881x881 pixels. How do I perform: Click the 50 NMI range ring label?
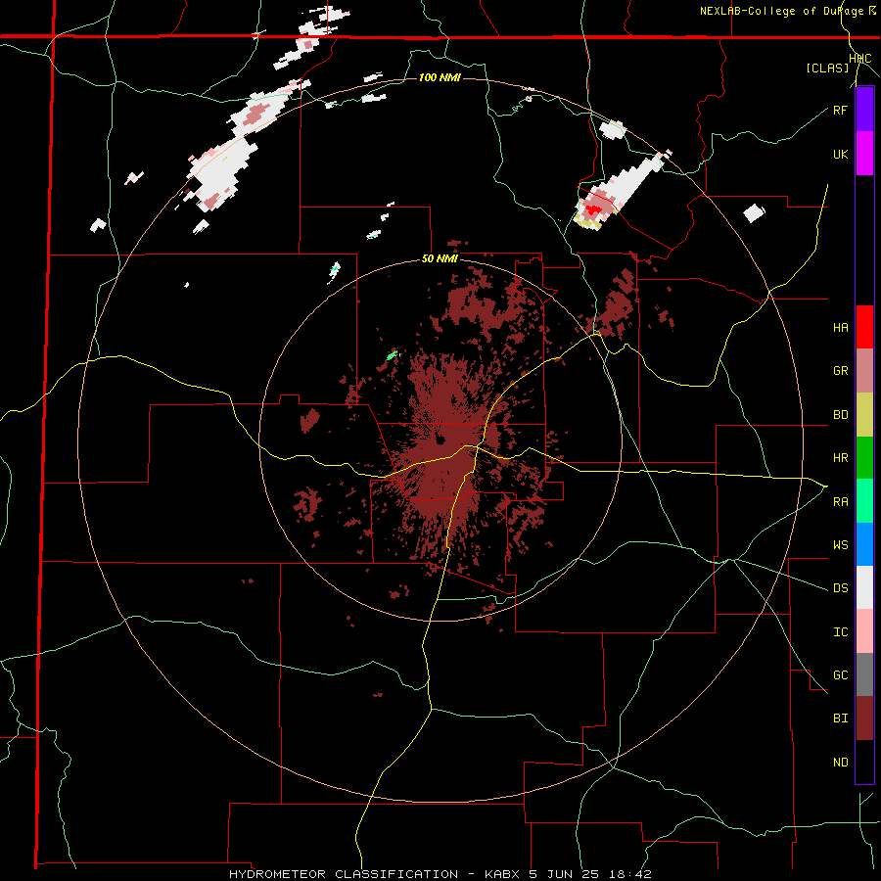(x=440, y=259)
